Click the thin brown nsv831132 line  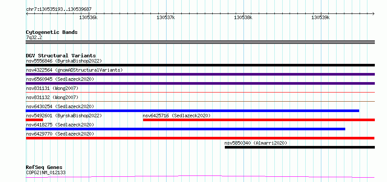[x=200, y=101]
